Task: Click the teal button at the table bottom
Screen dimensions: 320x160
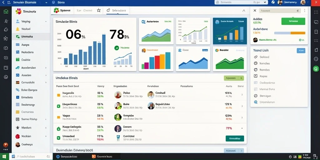Action: pyautogui.click(x=235, y=138)
